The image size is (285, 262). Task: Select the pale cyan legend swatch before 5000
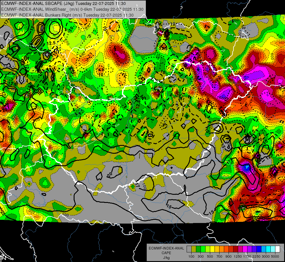(273, 249)
